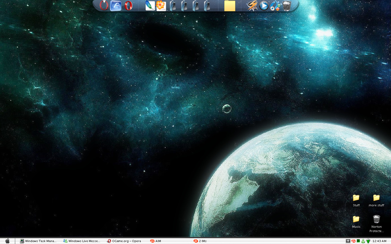The width and height of the screenshot is (391, 244).
Task: Open the yellow folder in the dock
Action: [230, 6]
